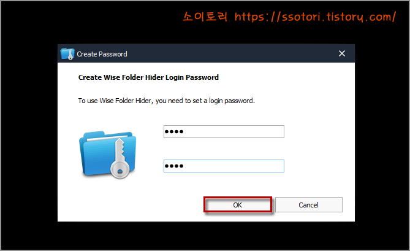Click the black background below the dialog
Image resolution: width=410 pixels, height=251 pixels.
coord(205,235)
